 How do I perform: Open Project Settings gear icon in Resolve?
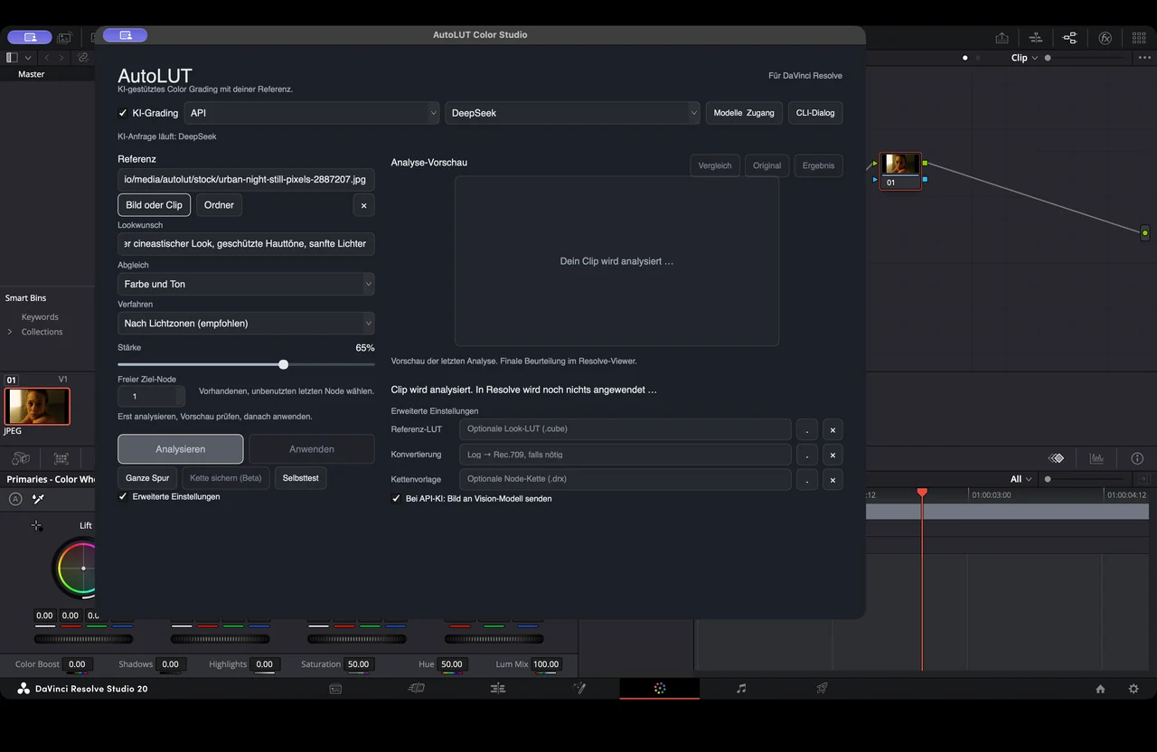pos(1133,689)
